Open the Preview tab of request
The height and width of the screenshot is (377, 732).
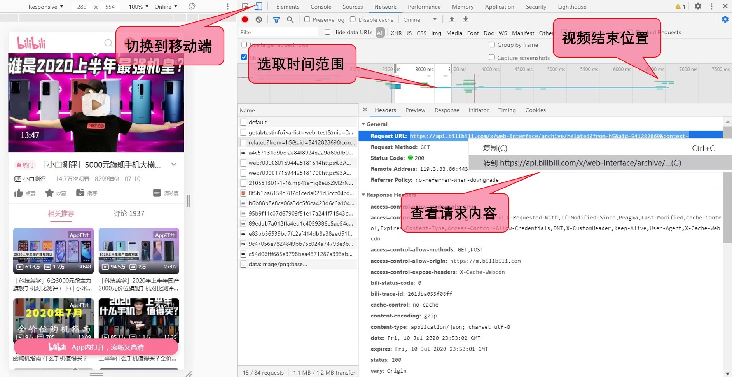tap(415, 110)
